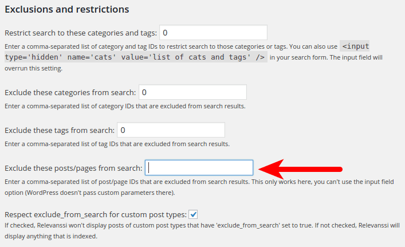Image resolution: width=405 pixels, height=247 pixels.
Task: Click the text 'Enter a comma-separated list of tag IDs'
Action: tap(61, 144)
